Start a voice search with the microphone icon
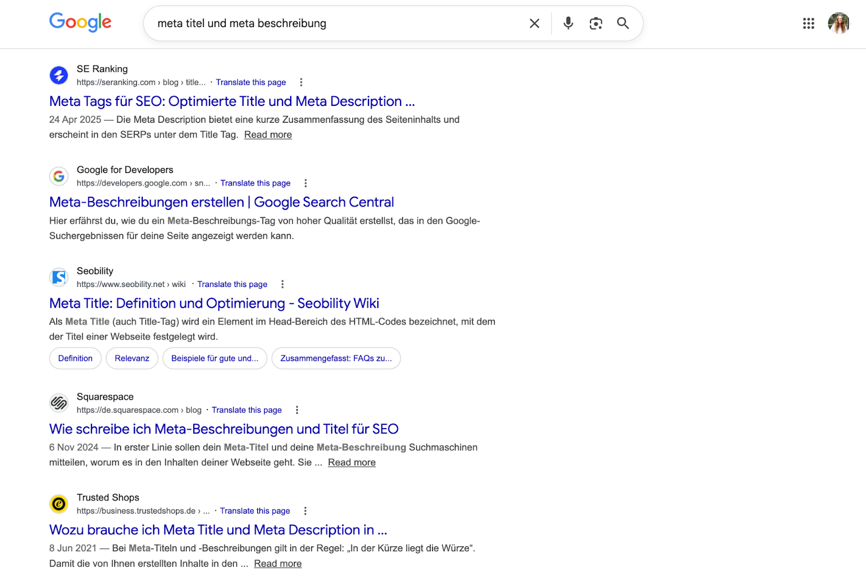The width and height of the screenshot is (866, 588). click(x=568, y=23)
